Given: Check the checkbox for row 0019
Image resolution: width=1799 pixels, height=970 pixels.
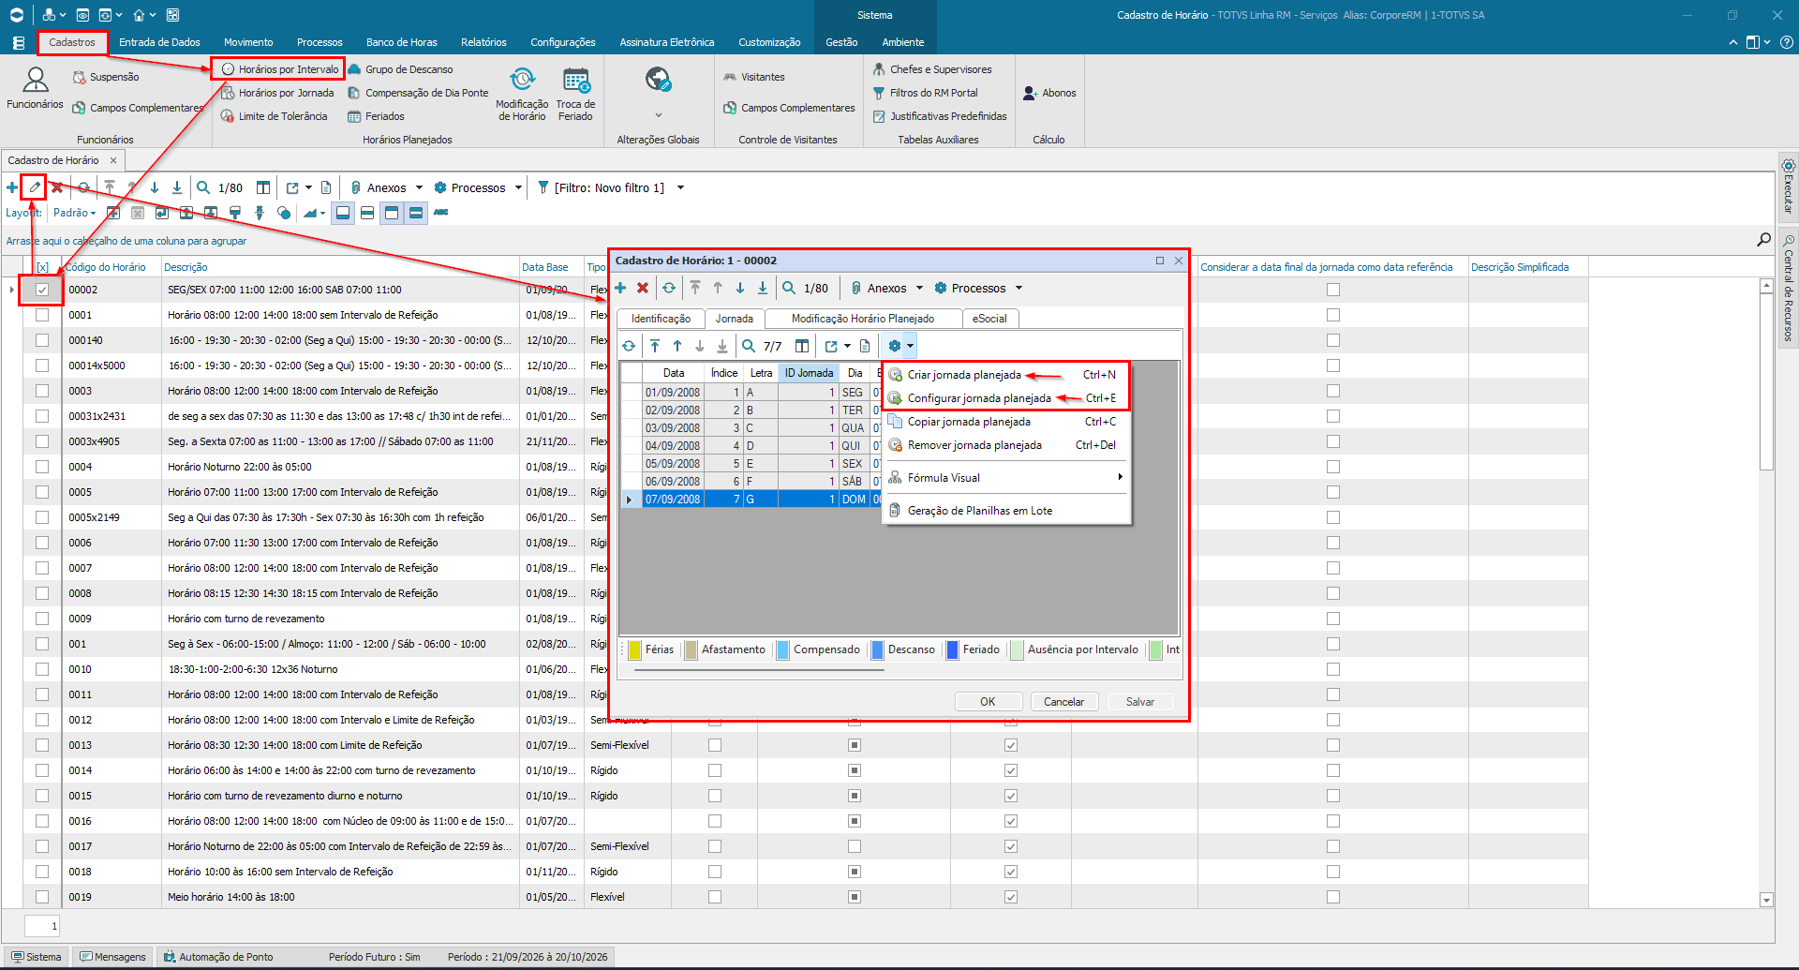Looking at the screenshot, I should [x=42, y=897].
